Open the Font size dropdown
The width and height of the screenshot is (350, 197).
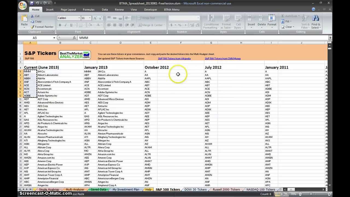pos(89,18)
